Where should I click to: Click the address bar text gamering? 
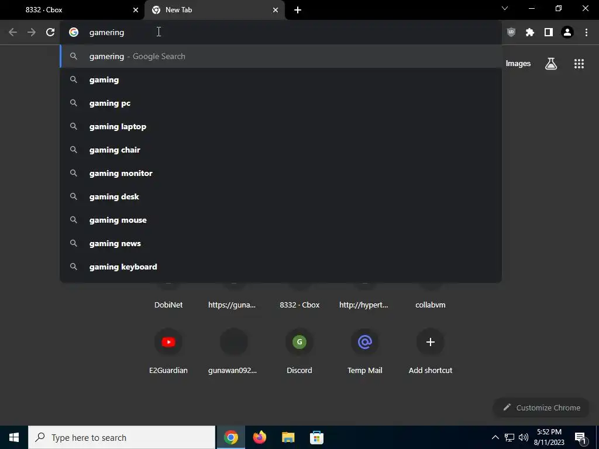pos(106,33)
